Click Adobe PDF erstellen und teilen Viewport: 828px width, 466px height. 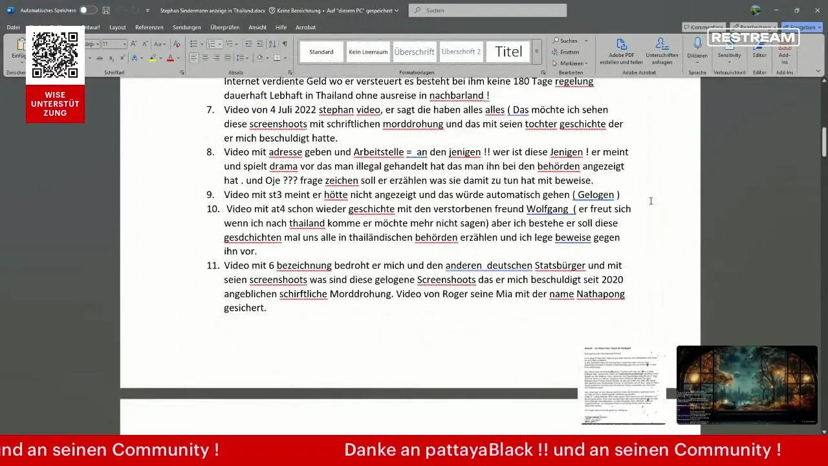click(622, 51)
